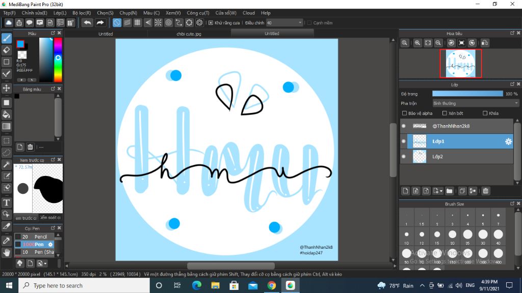This screenshot has width=522, height=293.
Task: Select the Hand tool
Action: [x=6, y=252]
